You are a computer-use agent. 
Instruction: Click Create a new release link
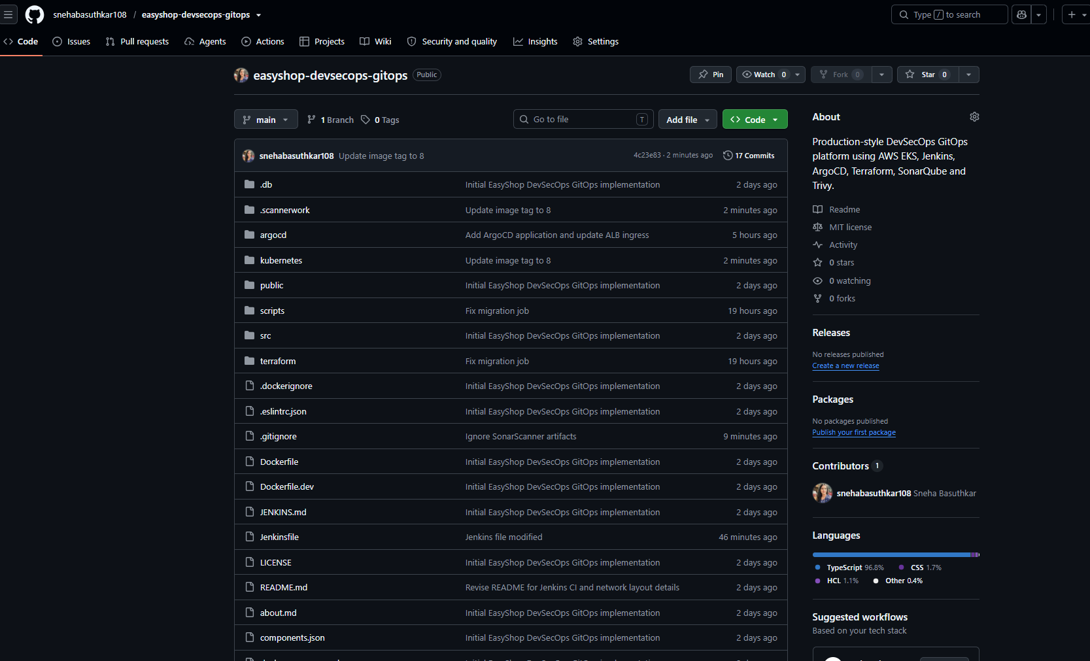[x=845, y=366]
